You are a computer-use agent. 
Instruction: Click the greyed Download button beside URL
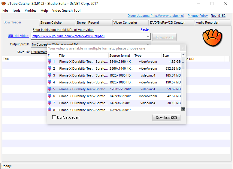[164, 37]
